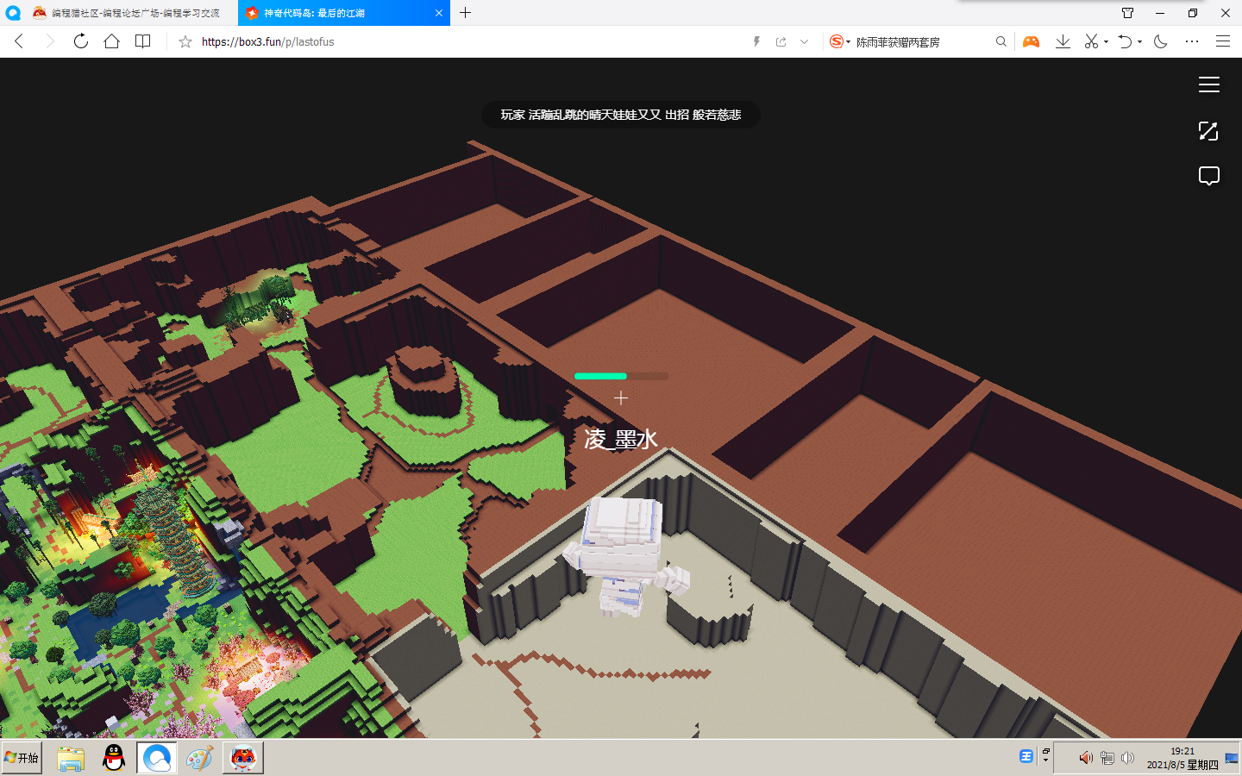This screenshot has height=776, width=1242.
Task: Open the Sogou search engine selector
Action: [839, 41]
